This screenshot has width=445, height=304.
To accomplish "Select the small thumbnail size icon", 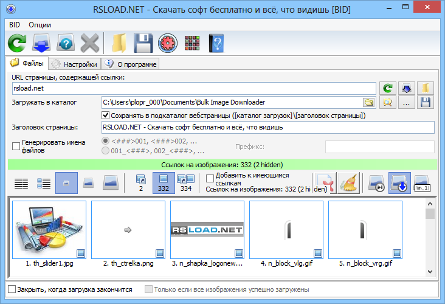I will (66, 183).
